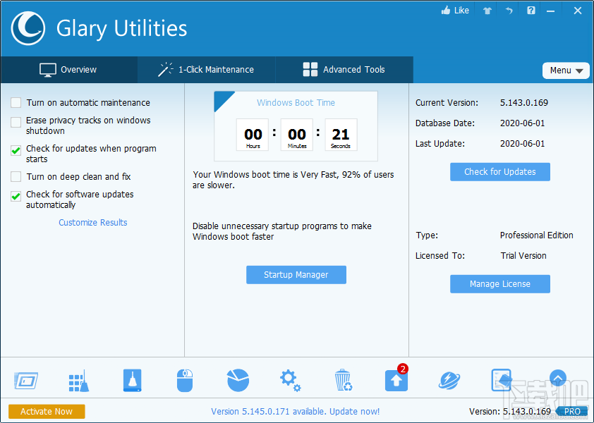594x423 pixels.
Task: Open the speed-up comet icon near bottom right
Action: [x=449, y=380]
